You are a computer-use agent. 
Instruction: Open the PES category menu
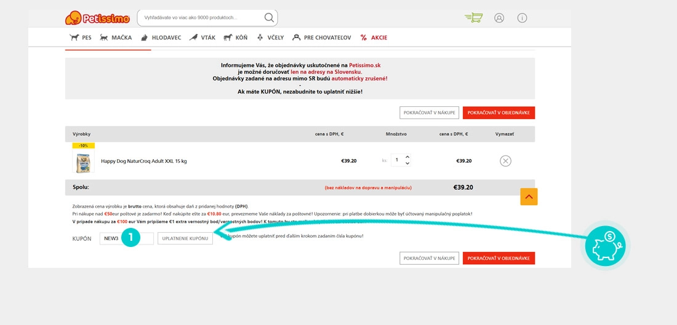click(81, 37)
